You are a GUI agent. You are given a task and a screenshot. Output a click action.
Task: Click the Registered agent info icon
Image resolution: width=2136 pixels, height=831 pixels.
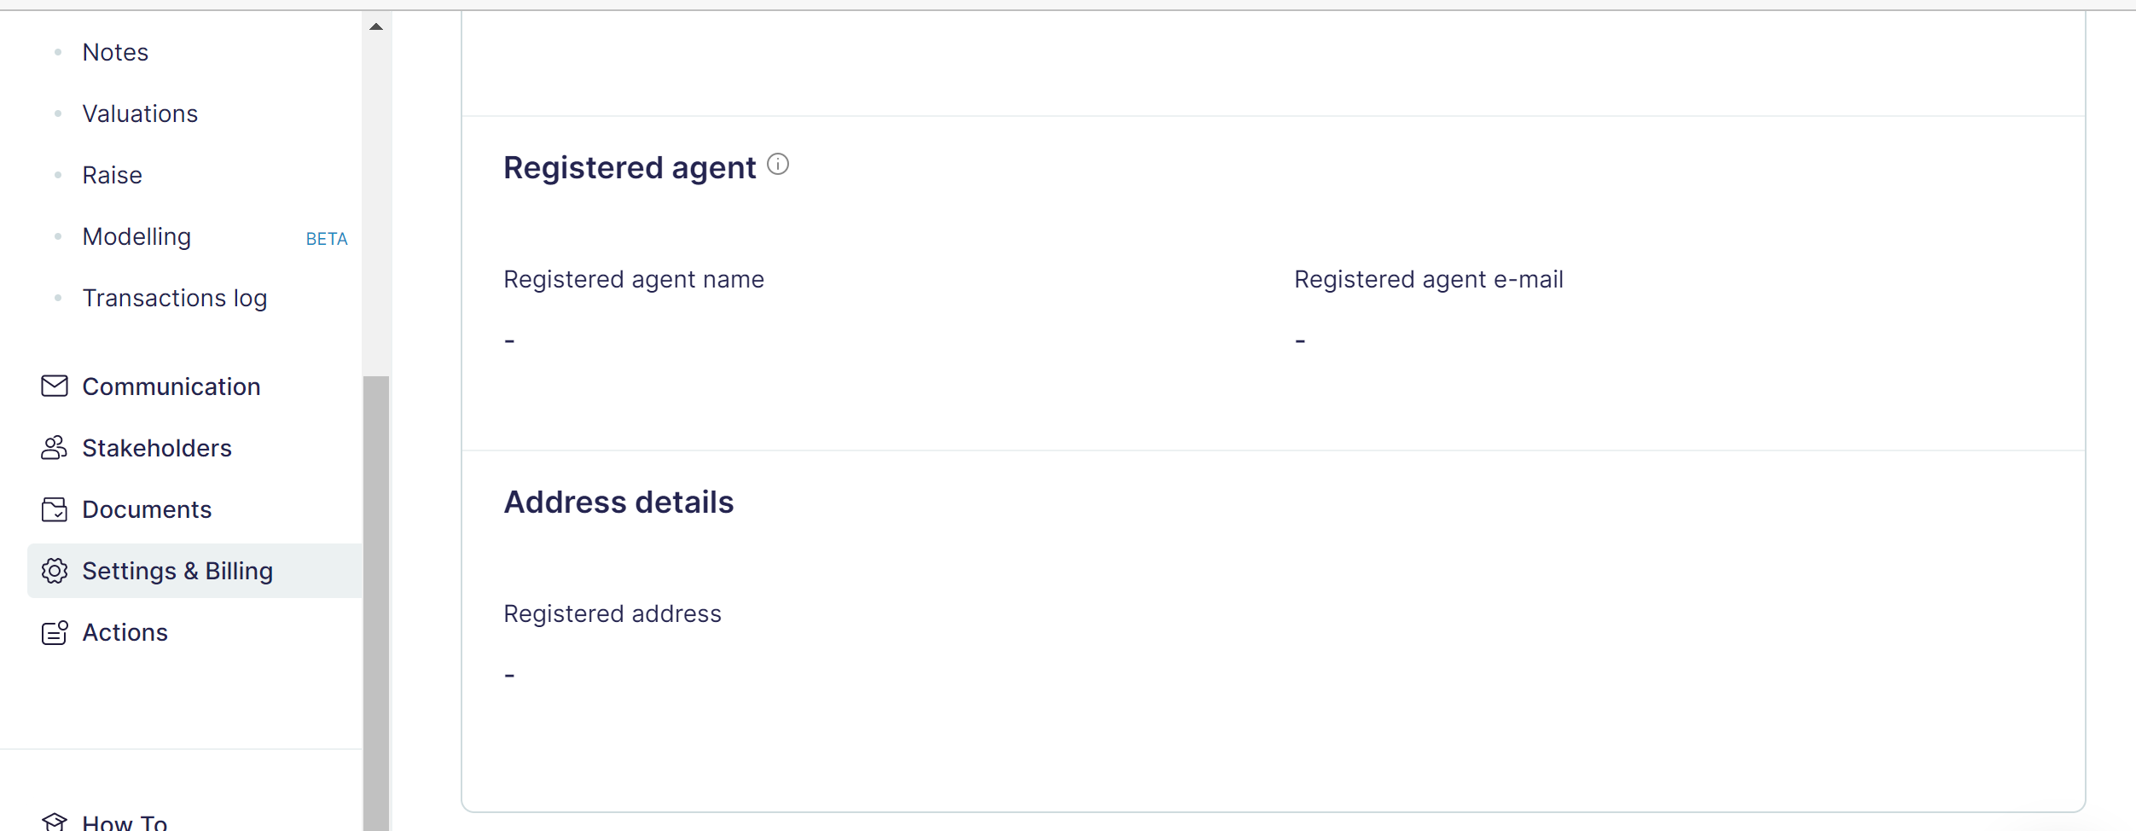coord(778,164)
